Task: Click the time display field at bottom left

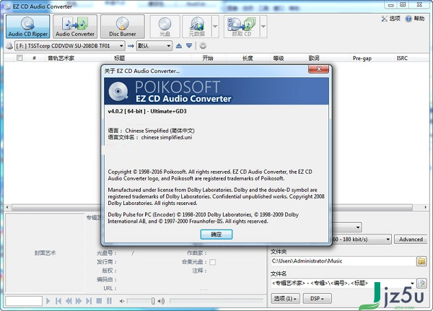Action: 24,301
